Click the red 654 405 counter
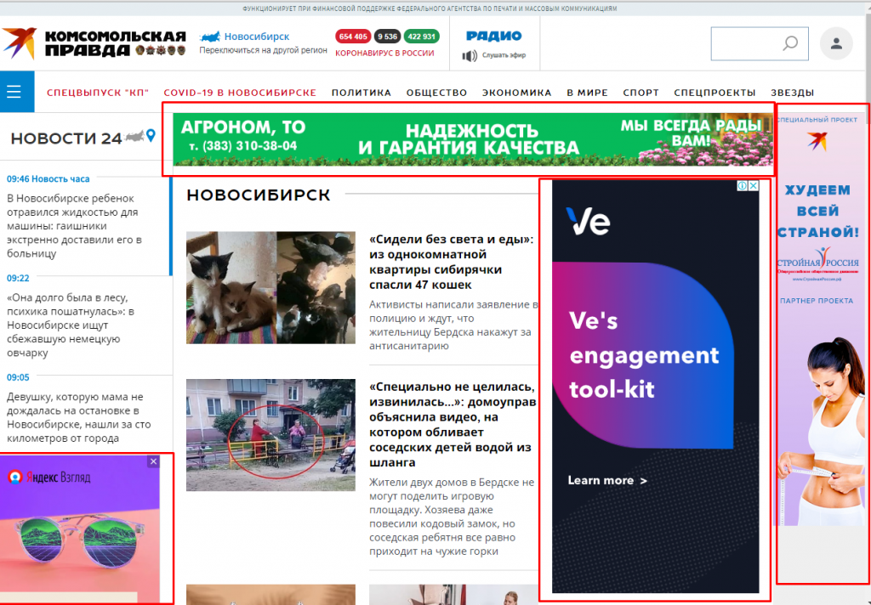The image size is (871, 605). tap(353, 37)
